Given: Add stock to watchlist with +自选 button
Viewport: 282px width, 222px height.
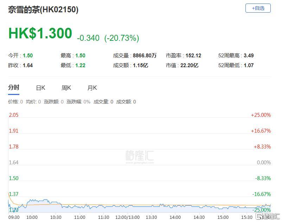Looking at the screenshot, I should 258,8.
